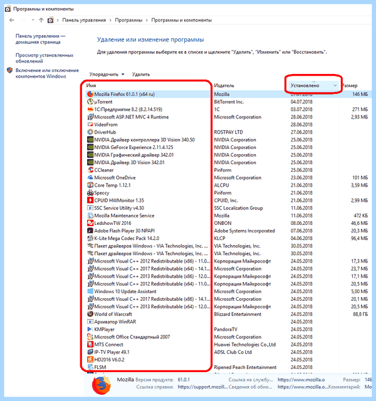Click the Huawei Technologies Co.,Ltd cell
The width and height of the screenshot is (376, 401).
click(x=245, y=345)
